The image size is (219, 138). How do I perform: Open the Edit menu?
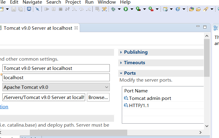click(14, 2)
